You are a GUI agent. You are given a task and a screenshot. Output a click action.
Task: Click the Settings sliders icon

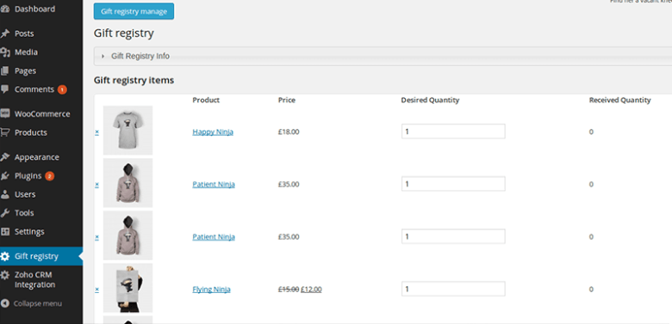coord(4,231)
